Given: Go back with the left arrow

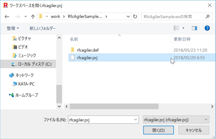Looking at the screenshot, I should pos(7,17).
